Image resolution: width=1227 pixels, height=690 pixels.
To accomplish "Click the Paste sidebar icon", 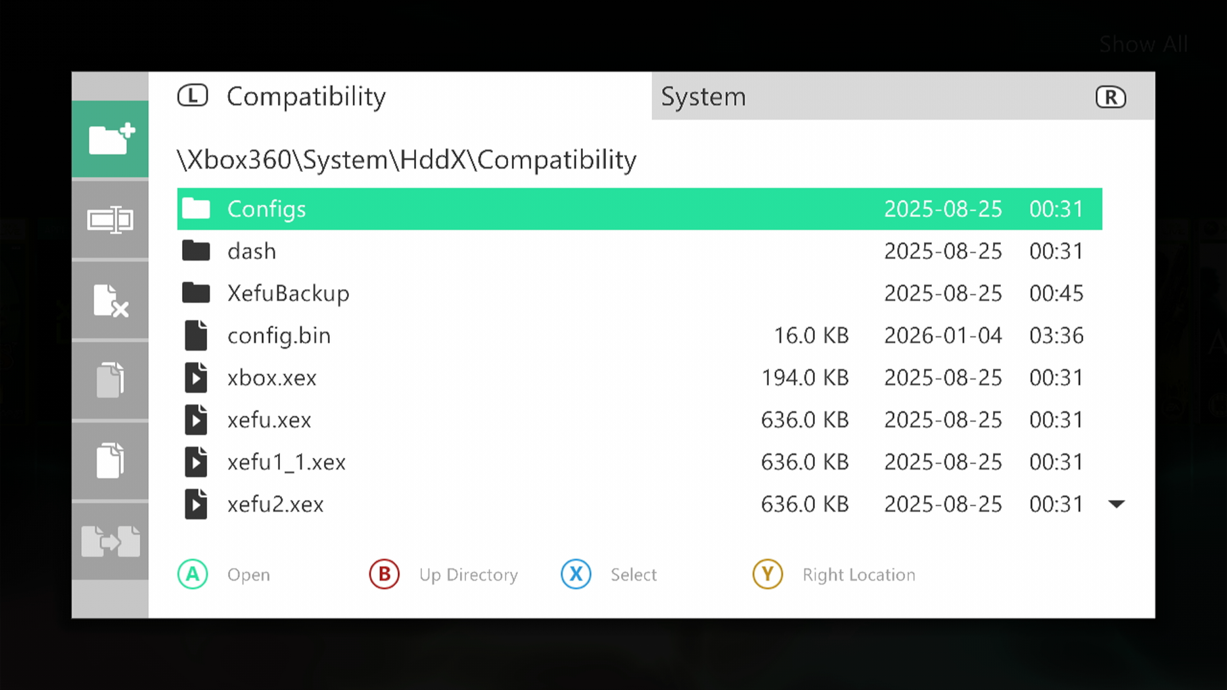I will coord(110,460).
